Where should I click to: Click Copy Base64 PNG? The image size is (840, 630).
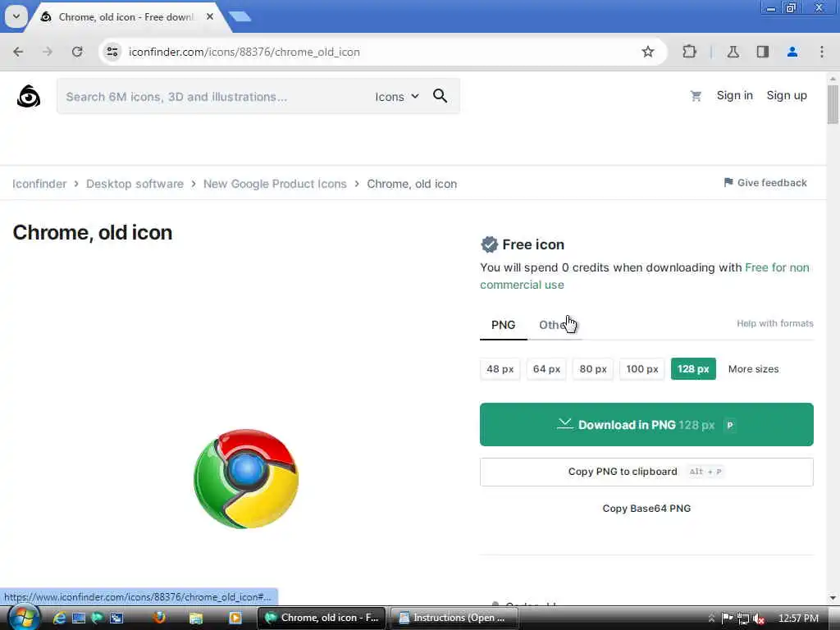tap(646, 509)
